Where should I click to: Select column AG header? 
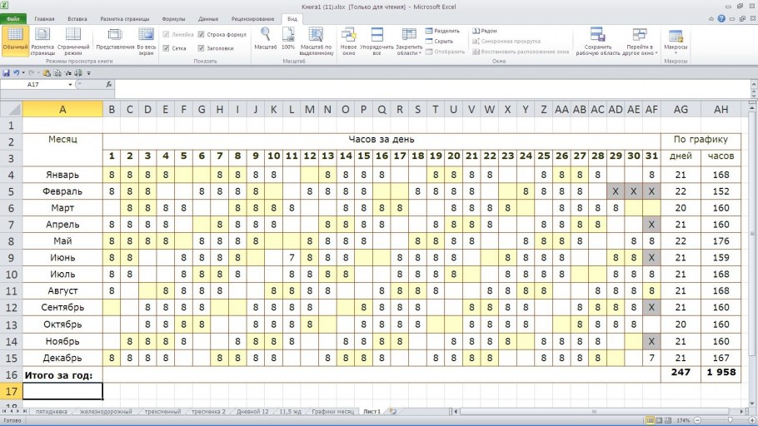(681, 109)
